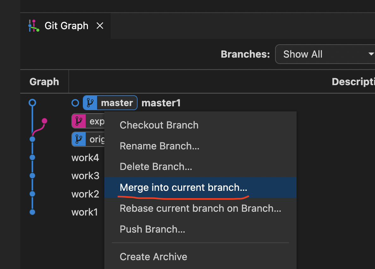Click the exp branch label
This screenshot has width=375, height=269.
pos(88,121)
